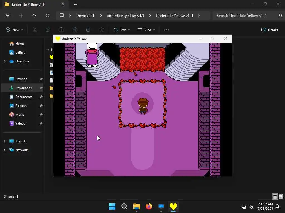Click the Undertale Yellow heart taskbar icon
285x213 pixels.
173,206
